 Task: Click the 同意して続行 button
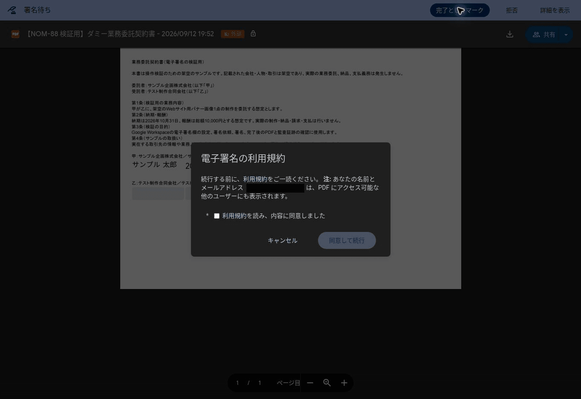347,240
